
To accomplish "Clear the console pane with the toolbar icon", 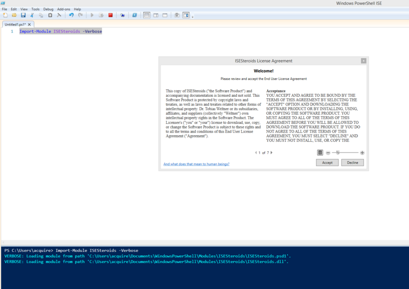I will point(59,15).
